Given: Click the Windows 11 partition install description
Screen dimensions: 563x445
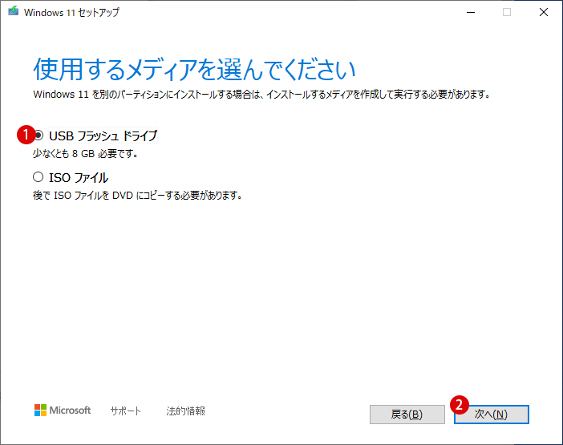Looking at the screenshot, I should 261,95.
